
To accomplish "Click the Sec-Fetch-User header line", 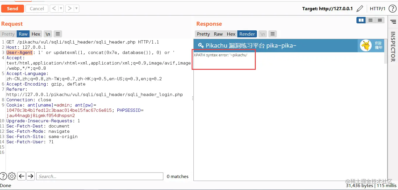I will pyautogui.click(x=30, y=142).
